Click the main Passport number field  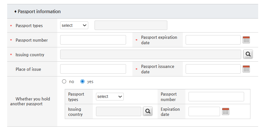coord(93,40)
